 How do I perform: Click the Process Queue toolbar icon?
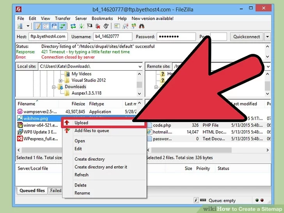(x=82, y=26)
